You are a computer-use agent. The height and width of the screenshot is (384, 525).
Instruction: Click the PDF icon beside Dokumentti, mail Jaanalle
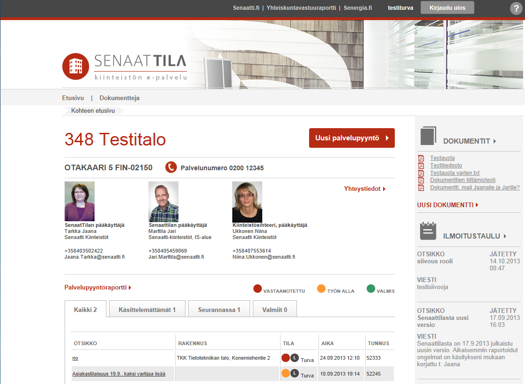click(421, 187)
